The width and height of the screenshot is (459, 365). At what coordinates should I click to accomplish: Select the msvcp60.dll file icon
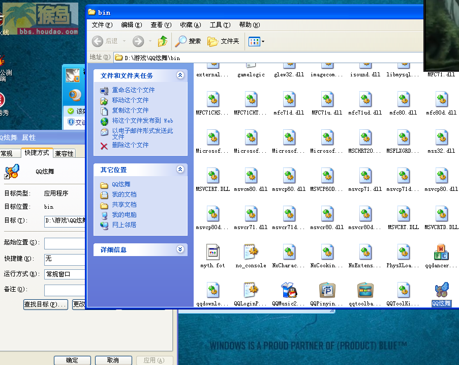click(x=289, y=176)
